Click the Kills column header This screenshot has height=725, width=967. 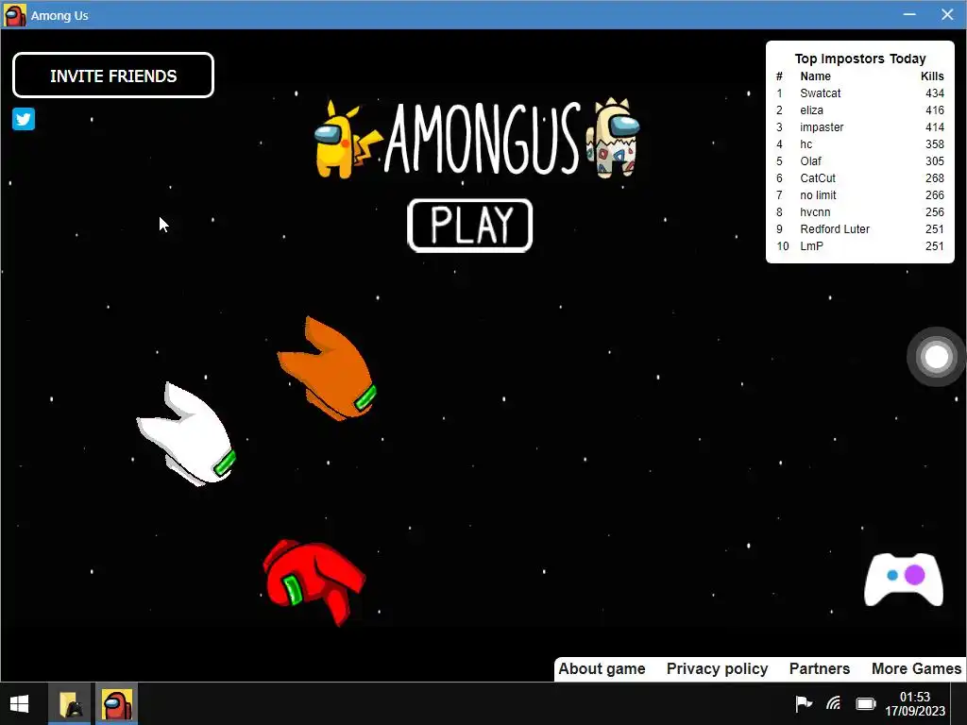(x=932, y=76)
